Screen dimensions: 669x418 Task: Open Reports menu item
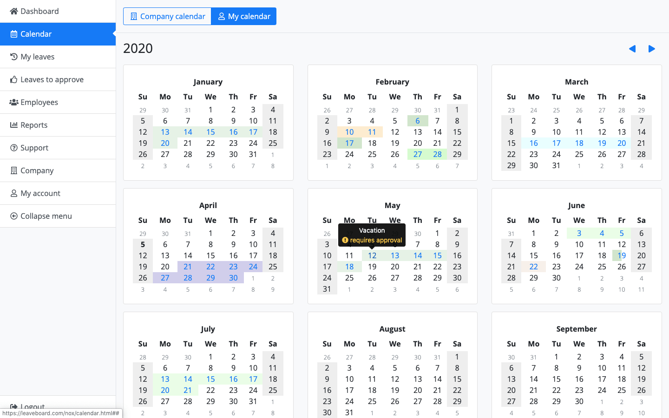point(58,125)
